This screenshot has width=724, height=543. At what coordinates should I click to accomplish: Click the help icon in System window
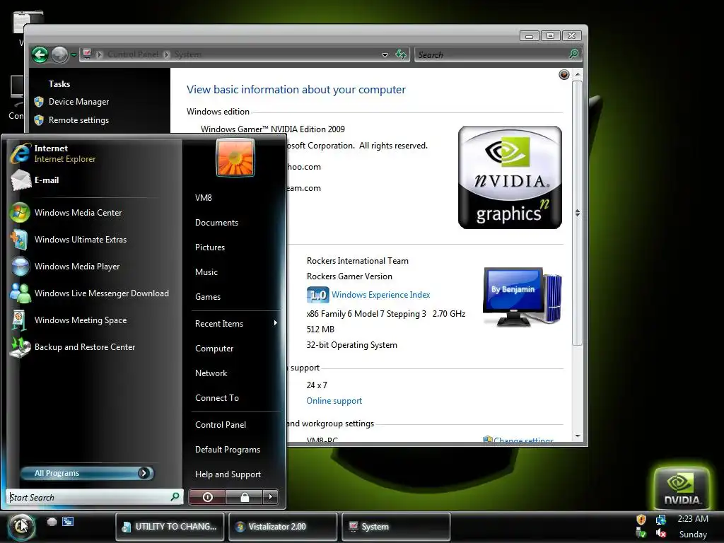click(564, 75)
